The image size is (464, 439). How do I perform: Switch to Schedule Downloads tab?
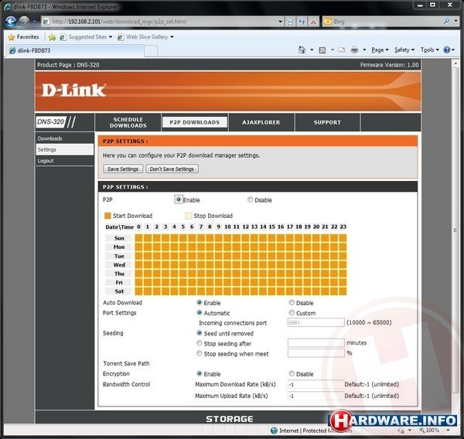tap(128, 122)
